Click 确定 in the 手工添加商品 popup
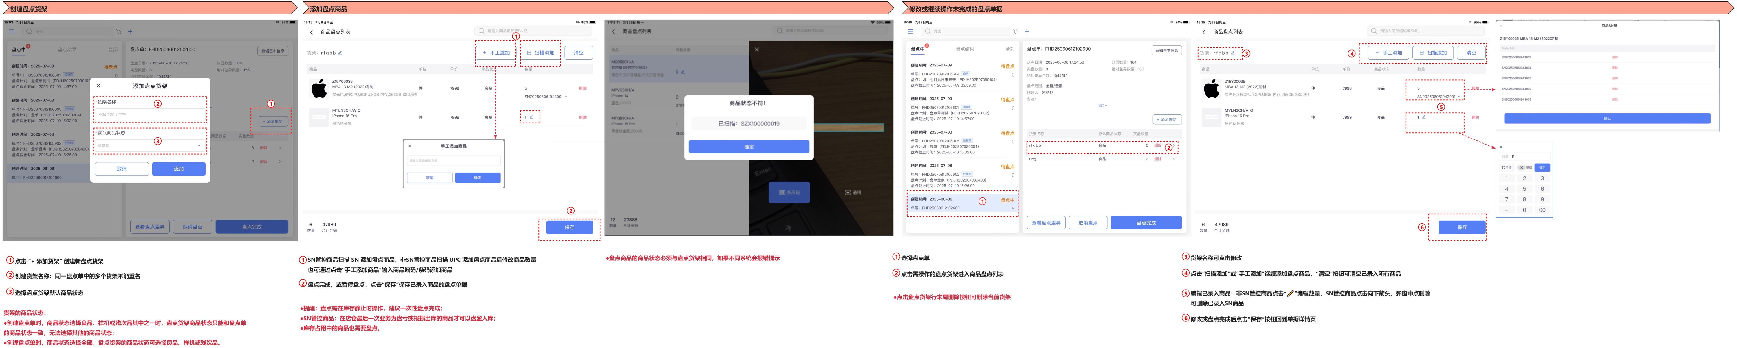 coord(477,178)
